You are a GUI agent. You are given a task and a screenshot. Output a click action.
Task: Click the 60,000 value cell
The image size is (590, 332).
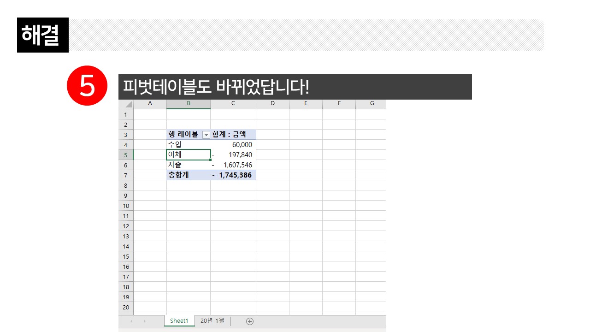pyautogui.click(x=233, y=145)
